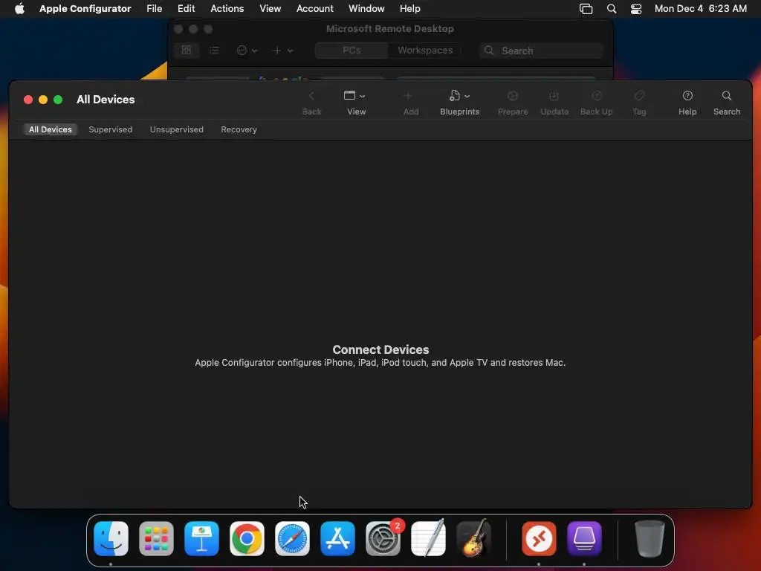The height and width of the screenshot is (571, 761).
Task: Click the Prepare toolbar icon
Action: [x=513, y=96]
